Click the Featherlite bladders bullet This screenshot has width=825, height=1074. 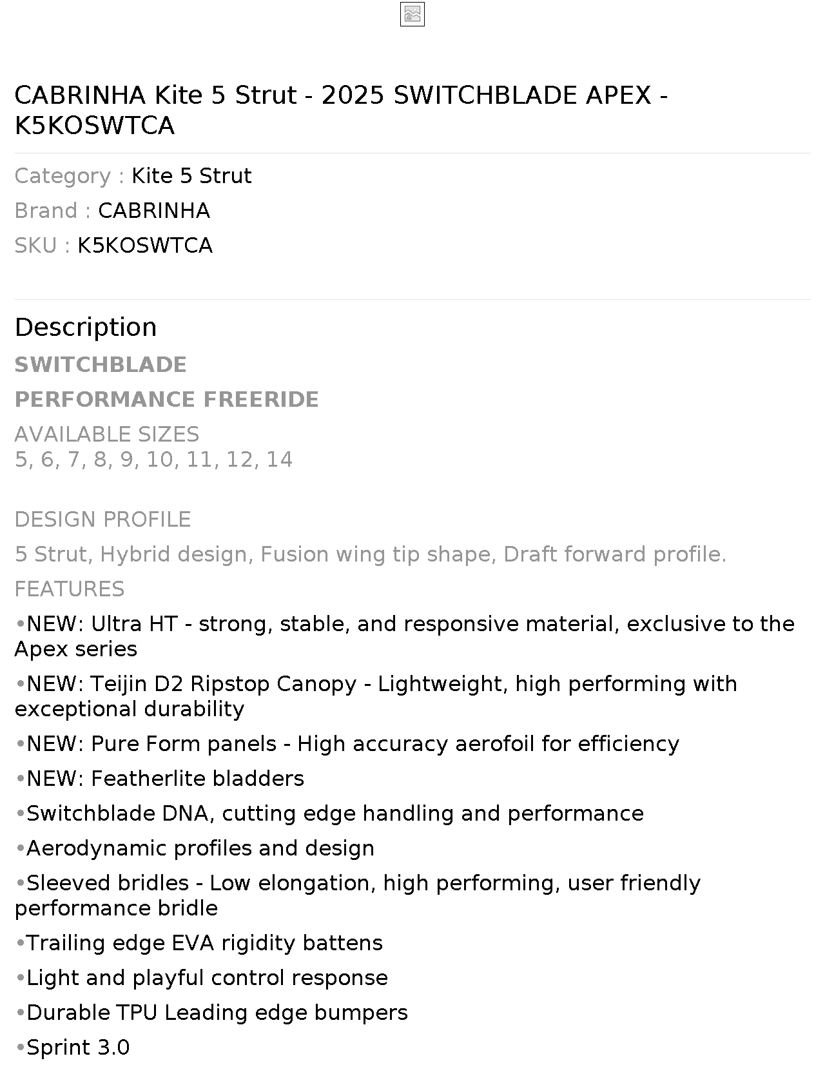pos(159,779)
